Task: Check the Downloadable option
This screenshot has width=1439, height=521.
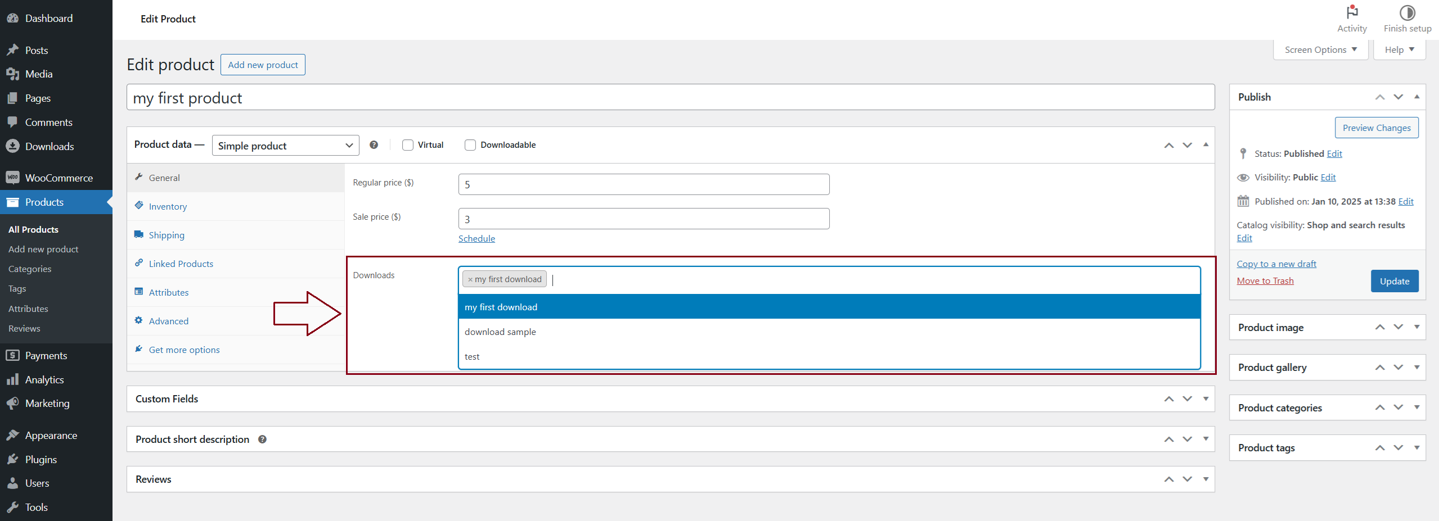Action: 470,145
